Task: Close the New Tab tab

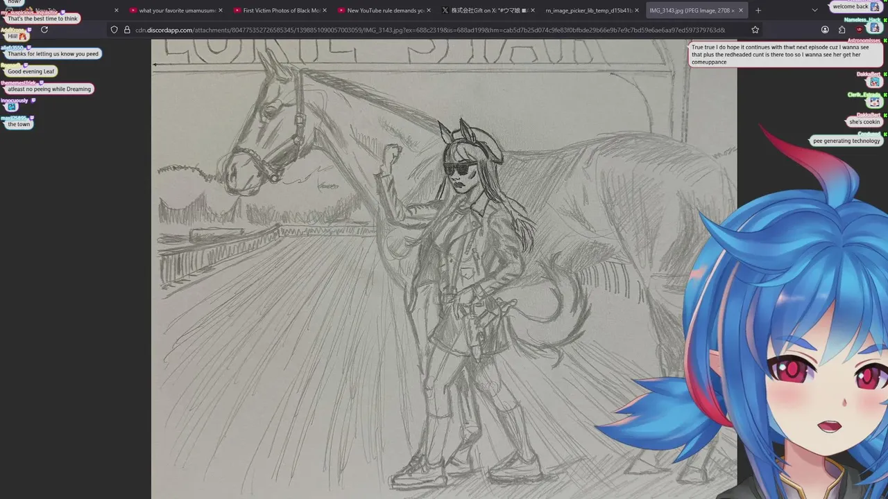Action: 116,10
